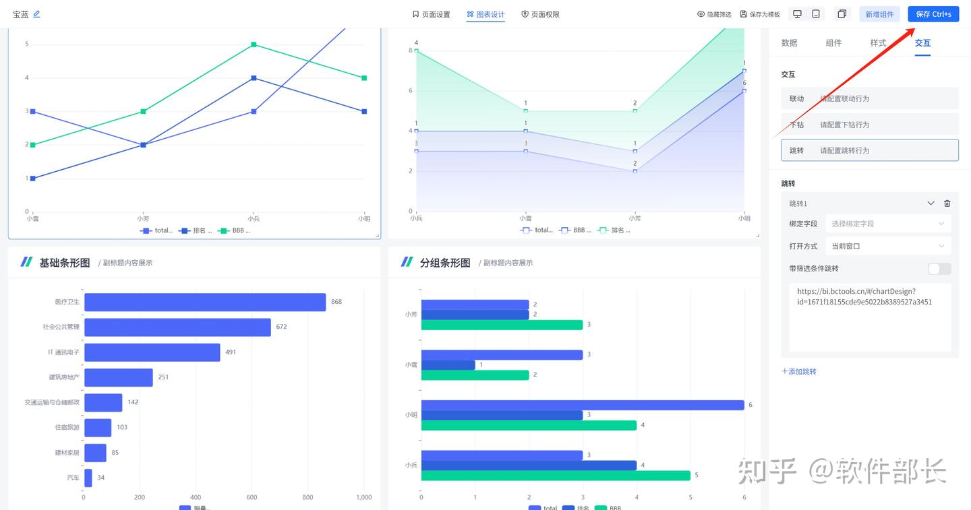This screenshot has height=510, width=971.
Task: Open the 打开方式 dropdown showing 当前窗口
Action: (x=888, y=246)
